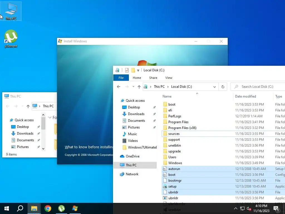
Task: Click New folder icon in quick access toolbar
Action: pos(133,70)
